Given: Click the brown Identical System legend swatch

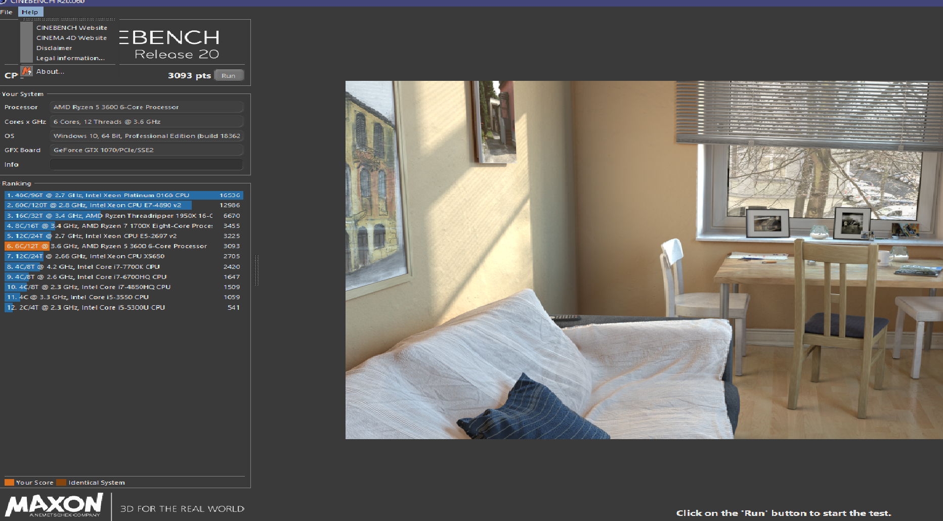Looking at the screenshot, I should pos(61,483).
